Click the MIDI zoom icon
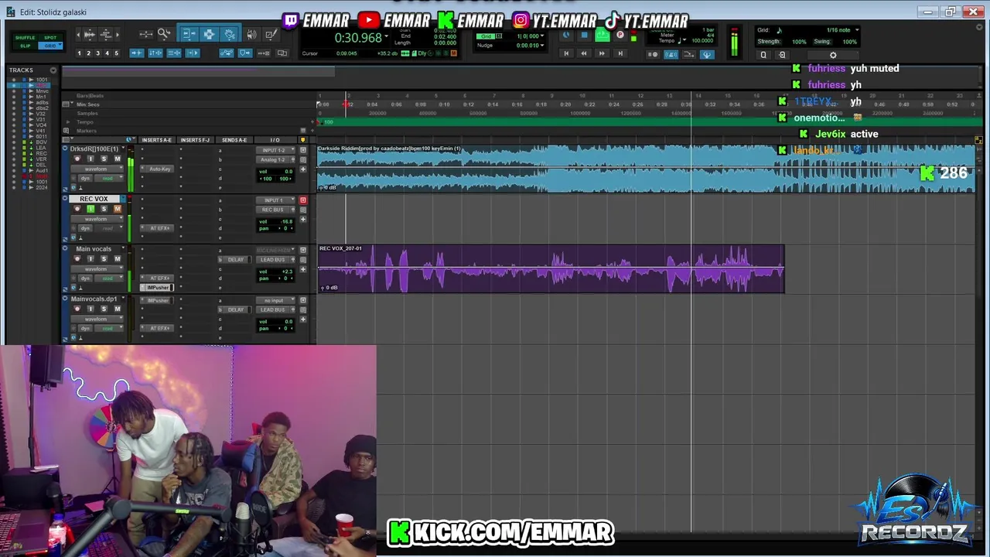The width and height of the screenshot is (990, 557). click(x=106, y=34)
